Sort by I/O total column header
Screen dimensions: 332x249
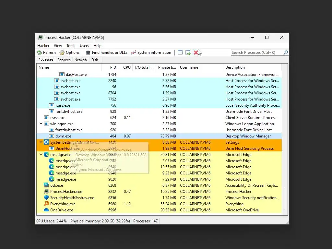(144, 67)
